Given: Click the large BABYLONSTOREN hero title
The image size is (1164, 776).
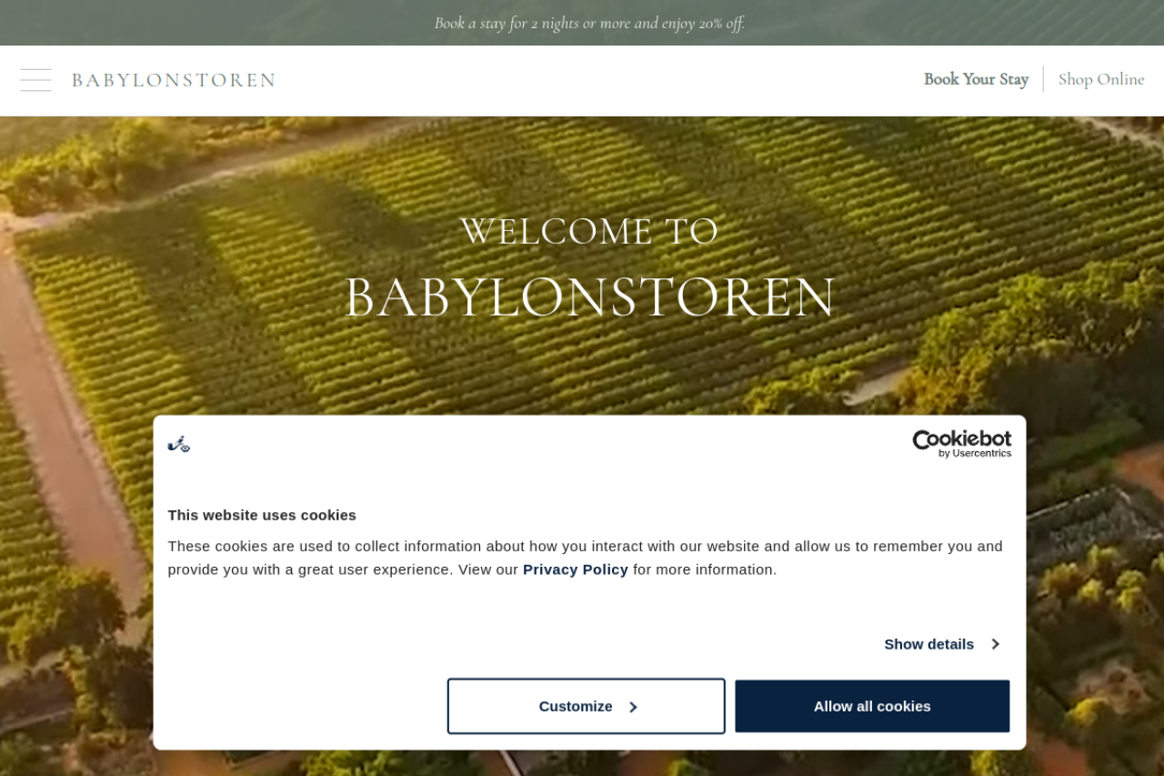Looking at the screenshot, I should tap(589, 297).
